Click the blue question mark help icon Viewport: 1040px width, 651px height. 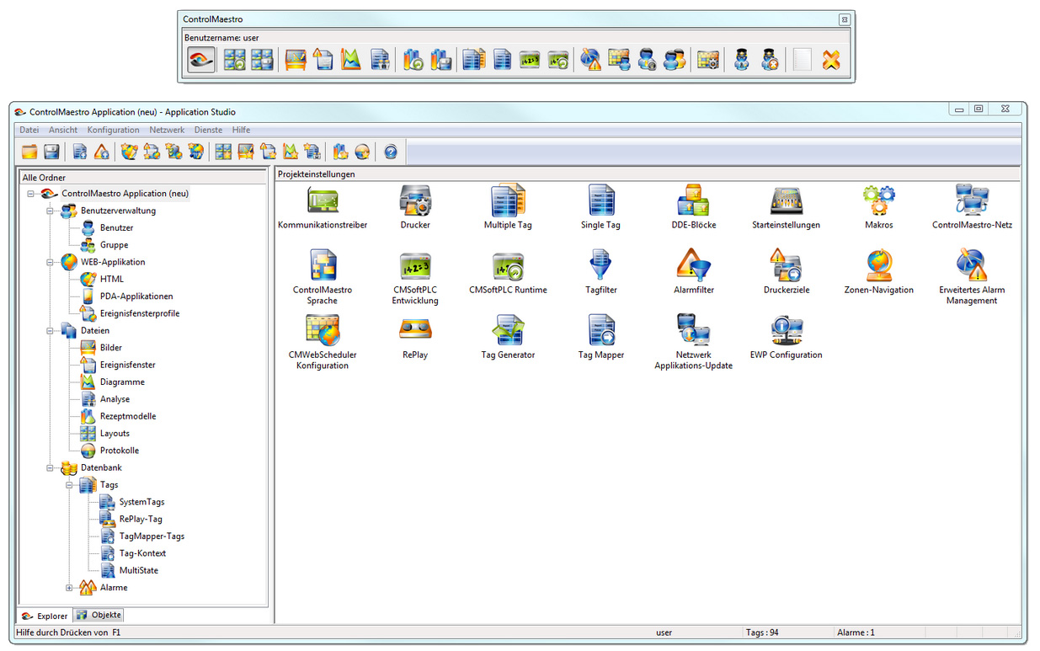[x=390, y=152]
